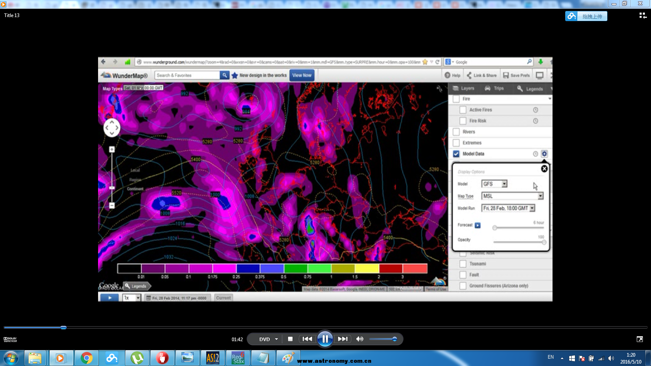The width and height of the screenshot is (651, 366).
Task: Enable the Tsunami checkbox
Action: tap(463, 264)
